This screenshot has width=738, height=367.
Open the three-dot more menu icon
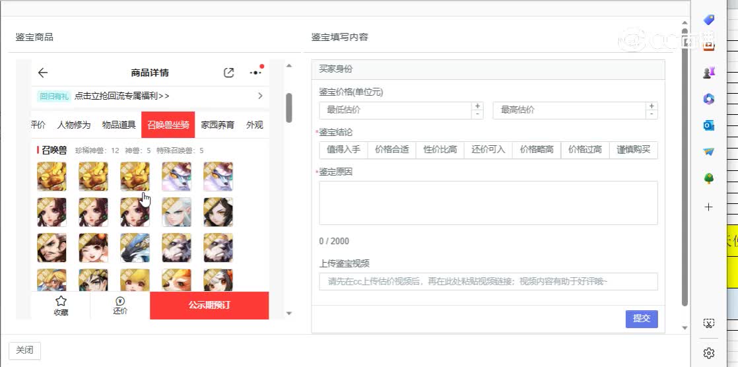[255, 73]
